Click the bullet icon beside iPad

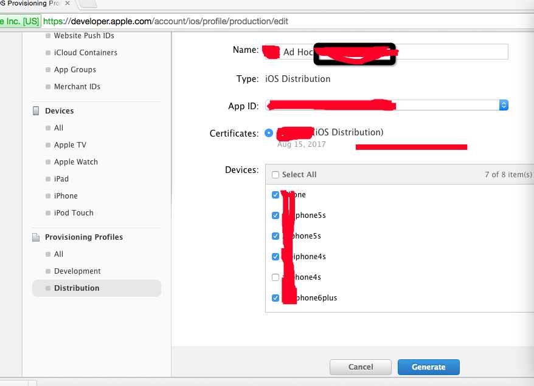point(48,178)
